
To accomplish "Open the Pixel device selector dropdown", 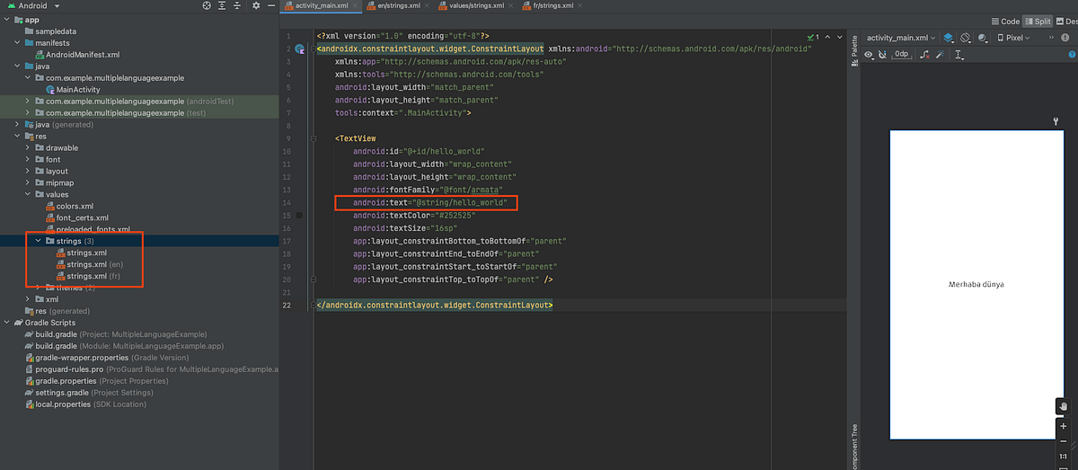I will 1014,38.
